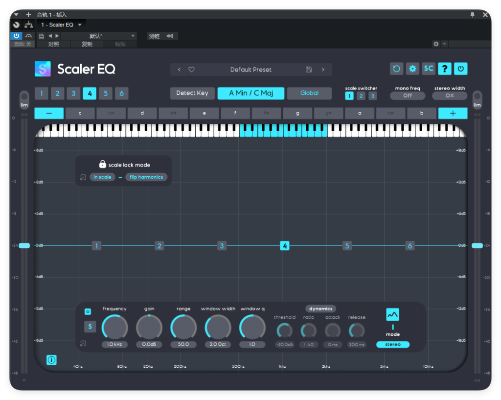This screenshot has height=400, width=501.
Task: Click the info icon in graph corner
Action: (x=51, y=360)
